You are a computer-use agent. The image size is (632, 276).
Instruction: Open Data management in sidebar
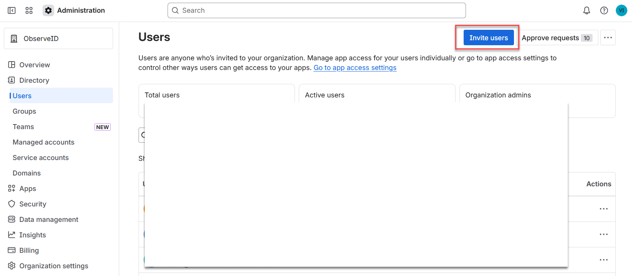point(49,219)
